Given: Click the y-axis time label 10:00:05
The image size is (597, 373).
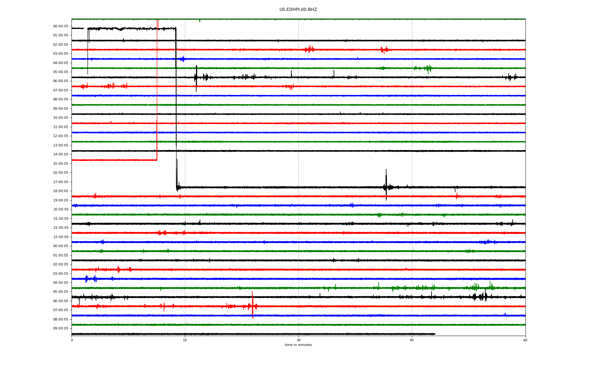Looking at the screenshot, I should pyautogui.click(x=61, y=118).
